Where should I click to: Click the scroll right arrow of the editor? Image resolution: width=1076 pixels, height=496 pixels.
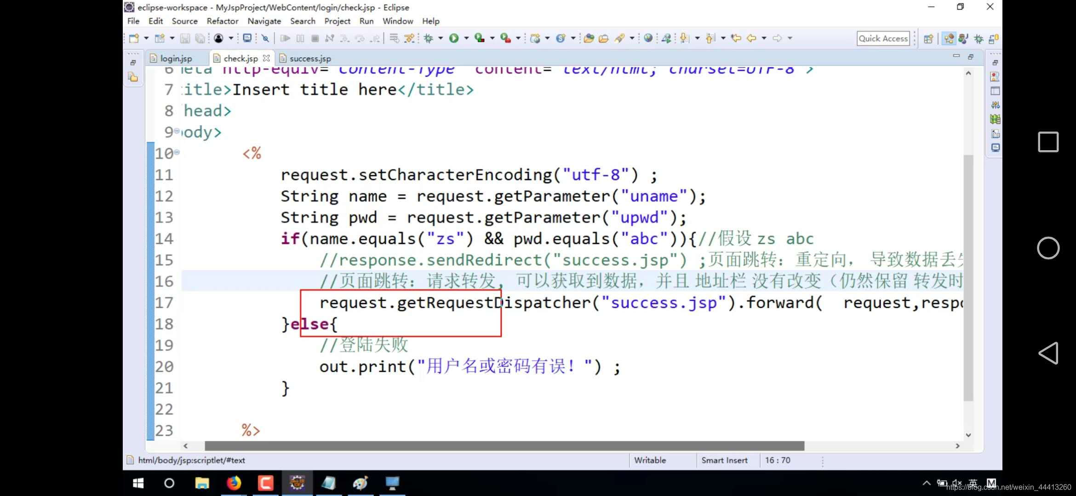[957, 446]
